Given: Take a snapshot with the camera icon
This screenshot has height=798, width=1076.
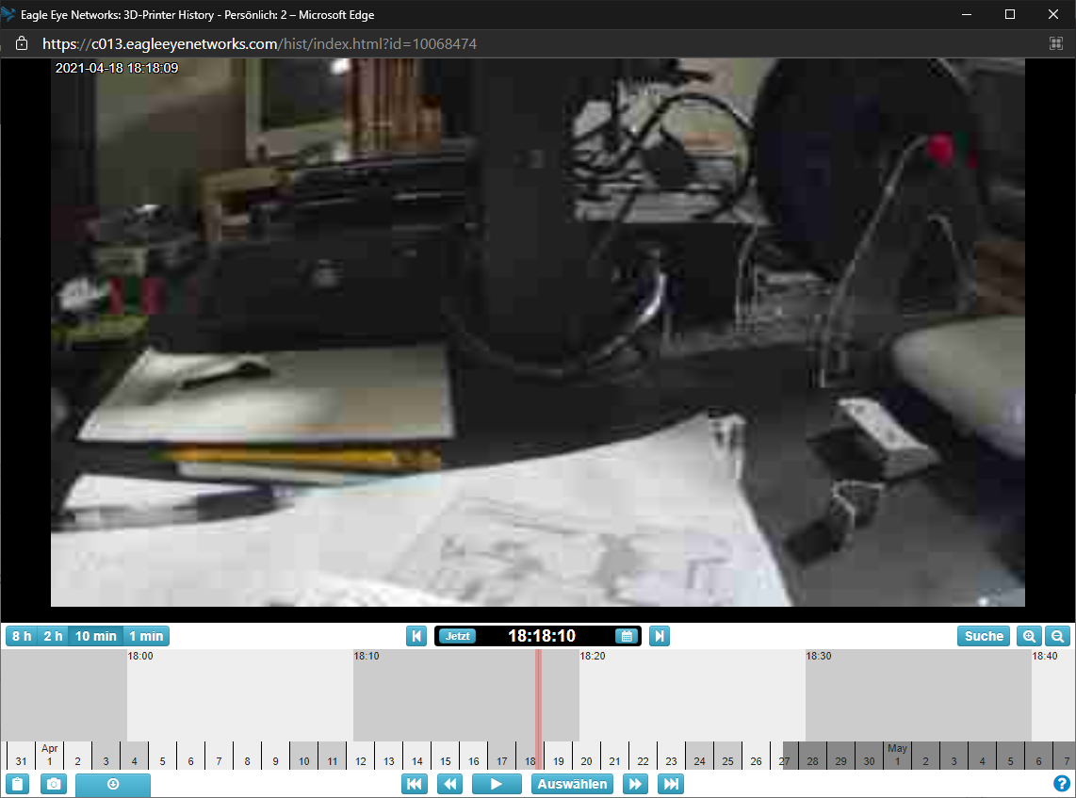Looking at the screenshot, I should pyautogui.click(x=54, y=784).
